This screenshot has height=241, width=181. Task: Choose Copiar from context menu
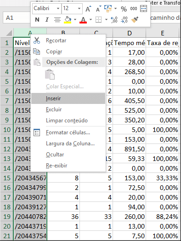[68, 52]
